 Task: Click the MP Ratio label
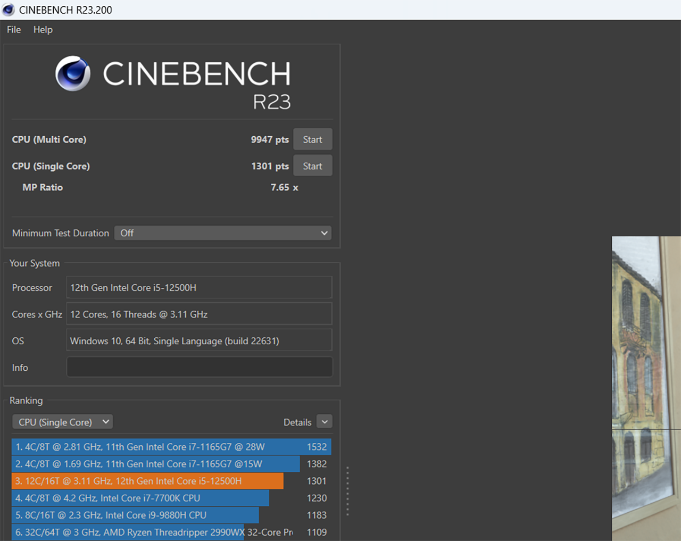click(x=43, y=187)
